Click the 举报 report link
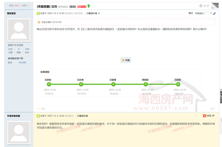 (212, 108)
